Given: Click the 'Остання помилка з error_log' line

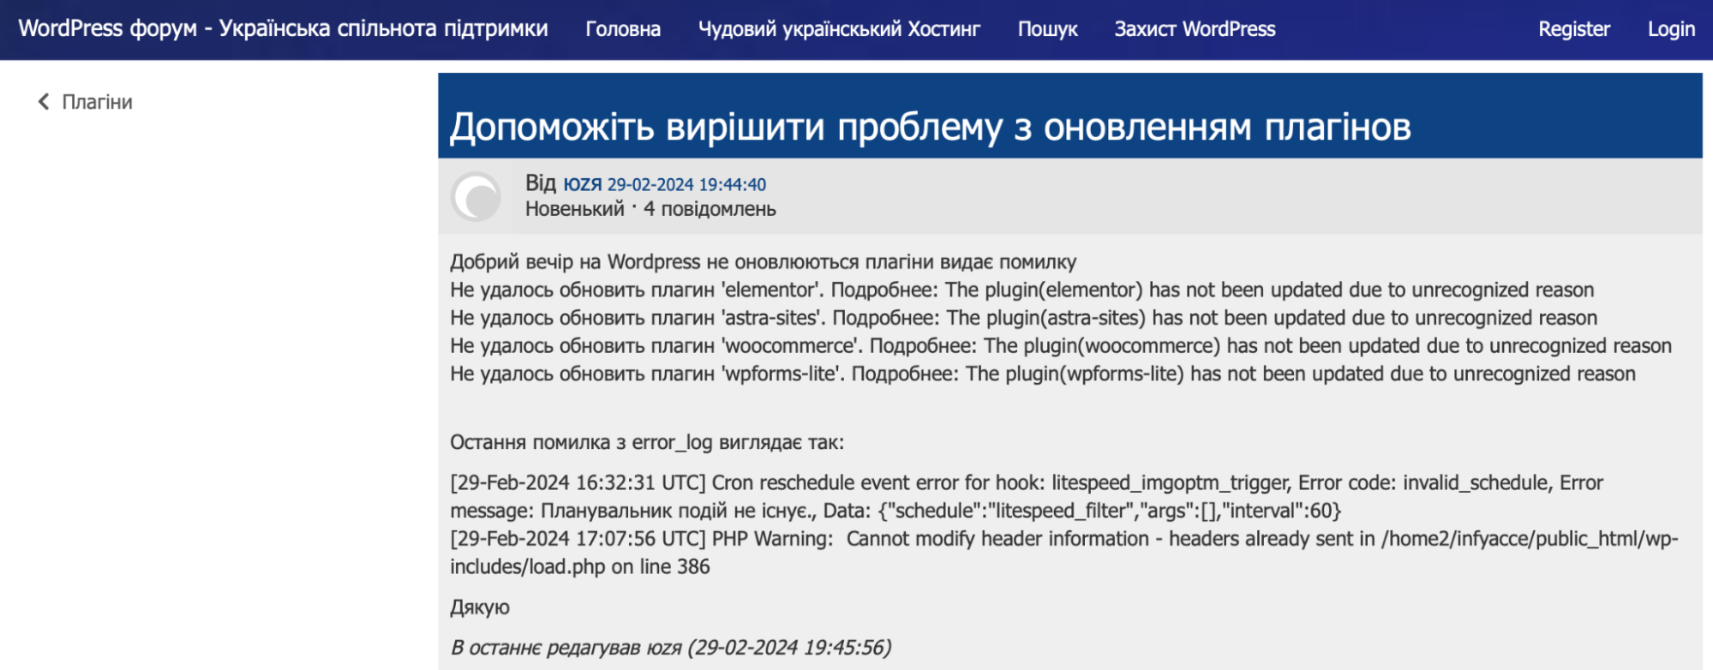Looking at the screenshot, I should point(647,442).
